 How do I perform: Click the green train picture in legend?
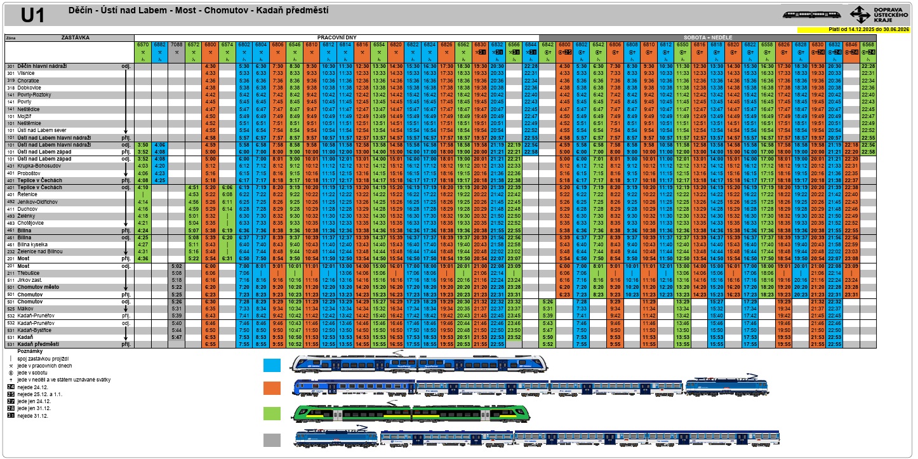tap(411, 413)
